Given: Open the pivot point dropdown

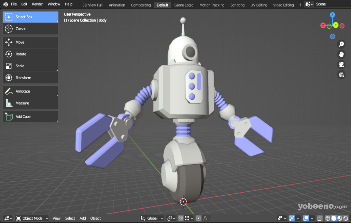Looking at the screenshot, I should [x=171, y=218].
